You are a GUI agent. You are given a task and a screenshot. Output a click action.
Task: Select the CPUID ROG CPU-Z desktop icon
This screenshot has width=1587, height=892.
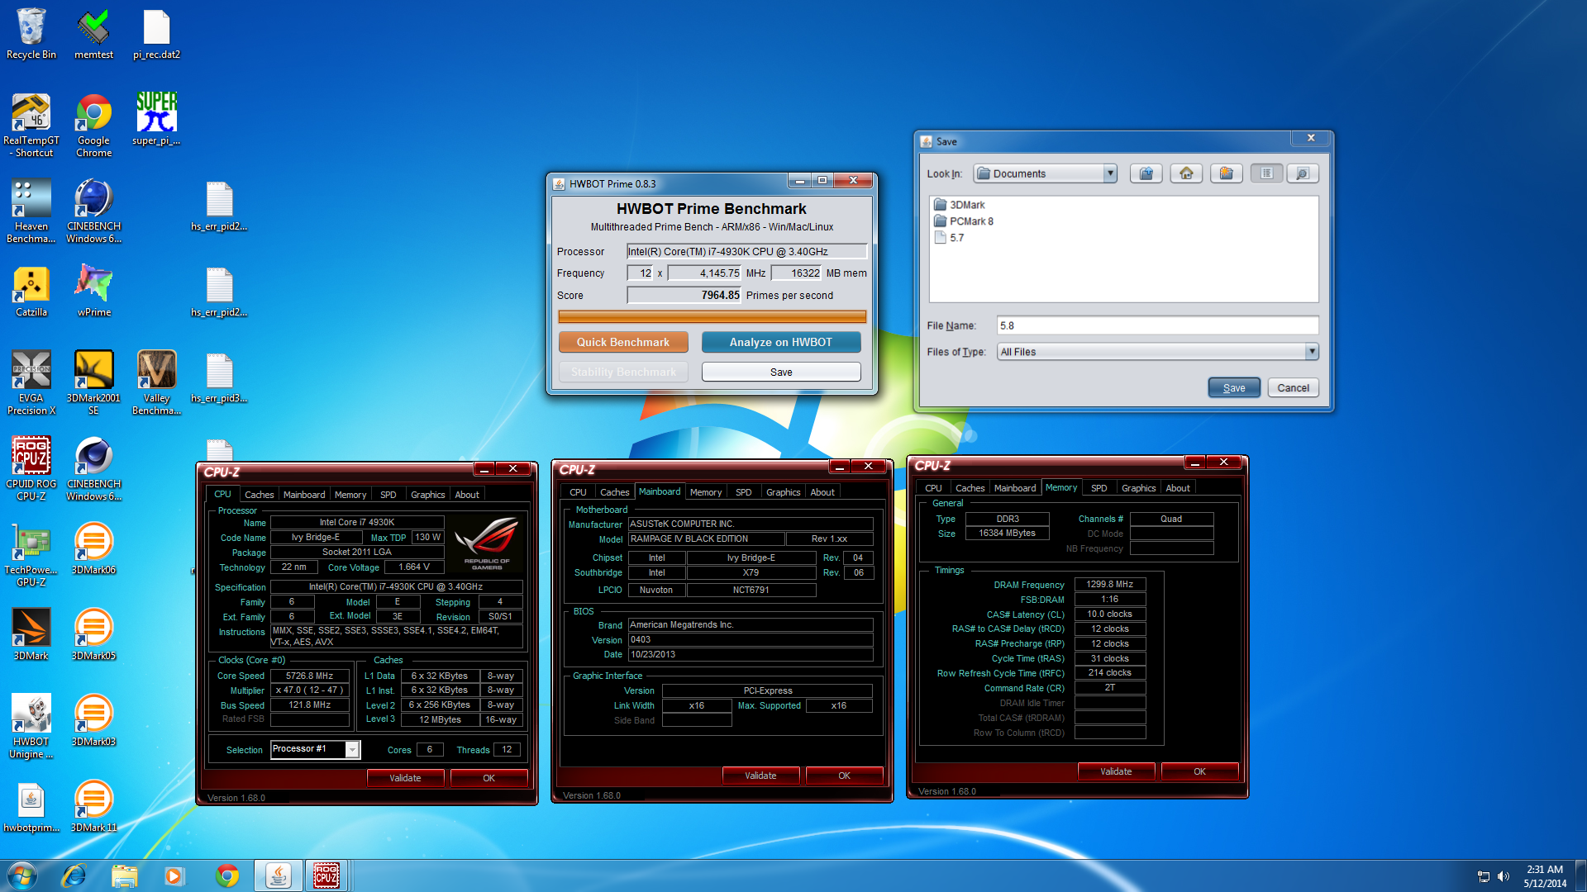[x=31, y=469]
